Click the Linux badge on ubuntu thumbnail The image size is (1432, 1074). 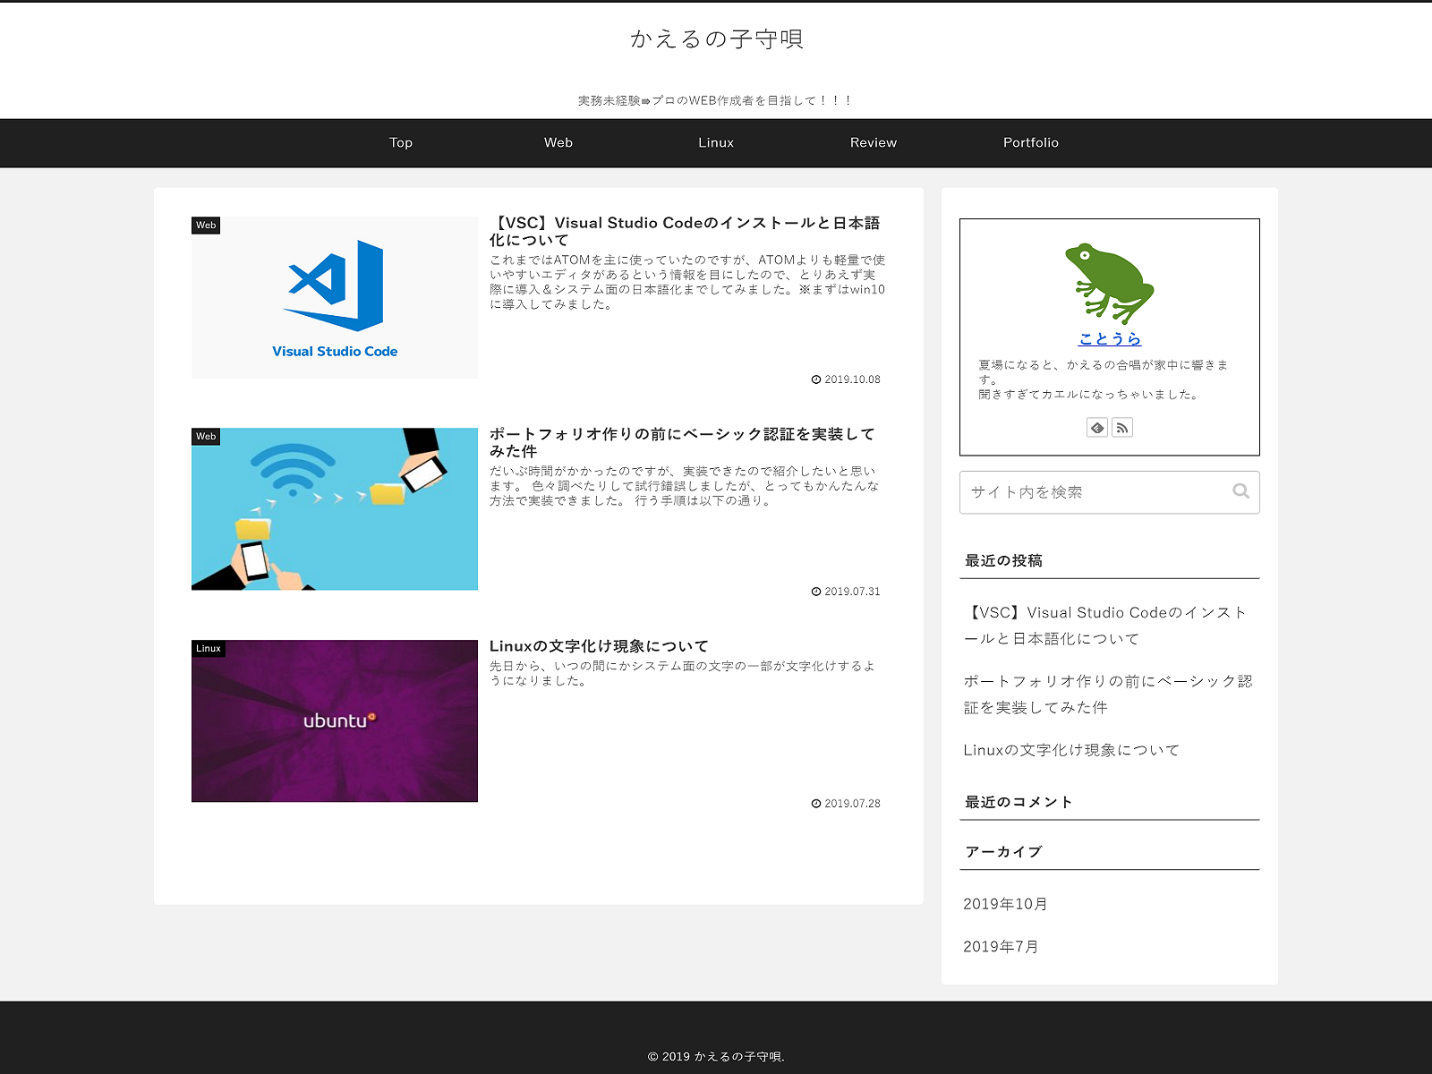pos(208,649)
